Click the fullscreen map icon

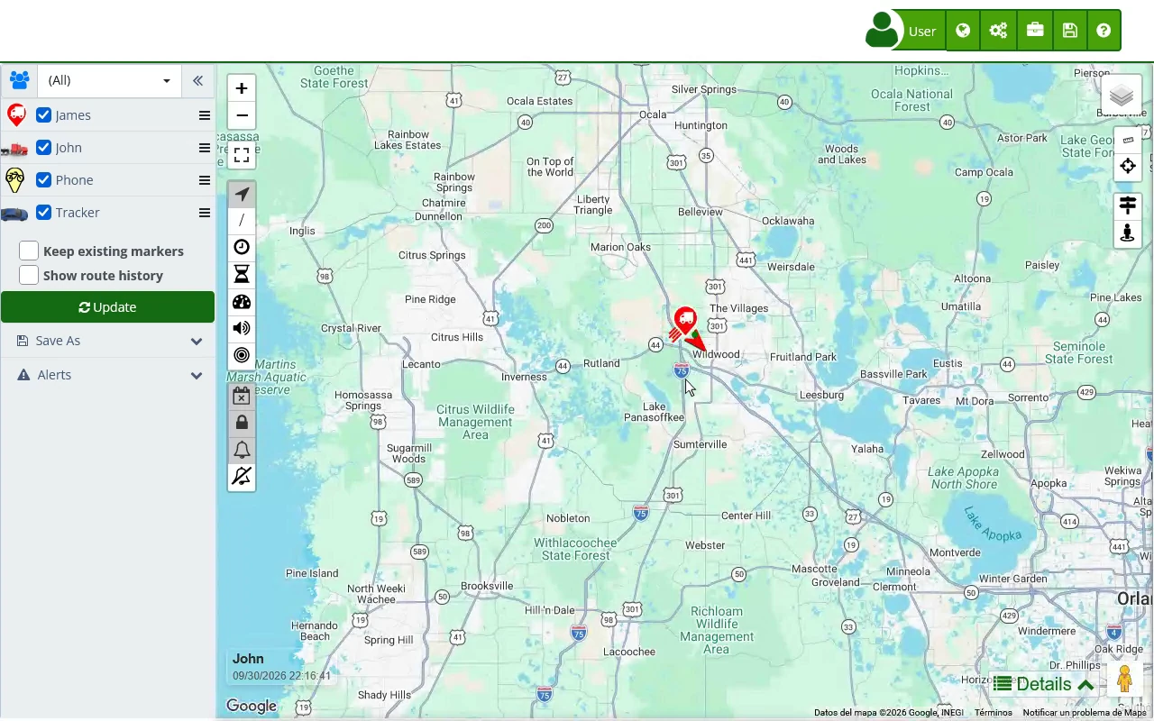click(x=242, y=155)
